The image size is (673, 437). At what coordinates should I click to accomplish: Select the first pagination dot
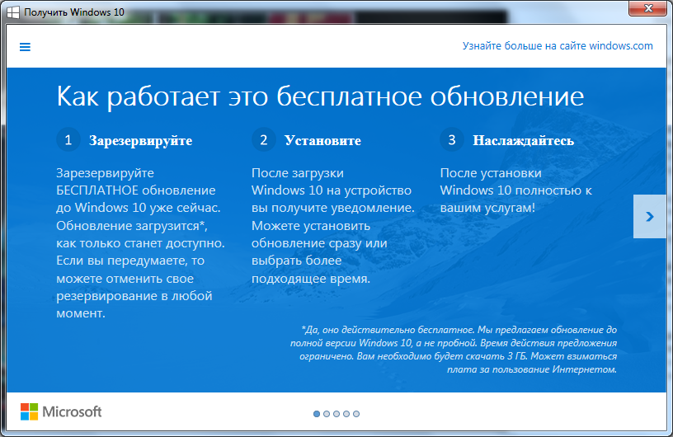pyautogui.click(x=317, y=414)
